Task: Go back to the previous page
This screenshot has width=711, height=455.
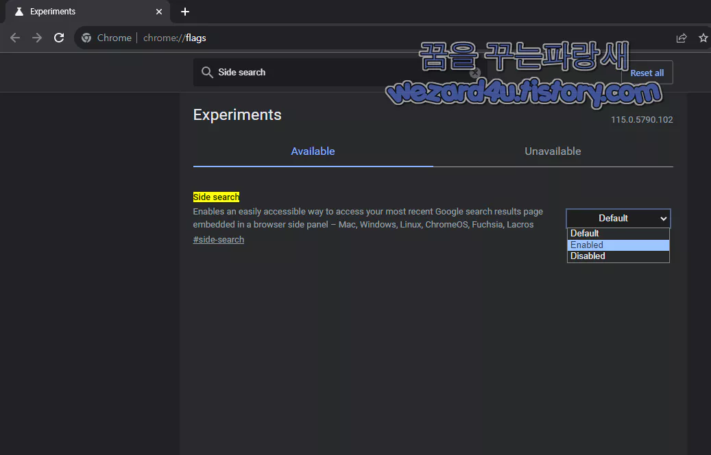Action: [x=15, y=38]
